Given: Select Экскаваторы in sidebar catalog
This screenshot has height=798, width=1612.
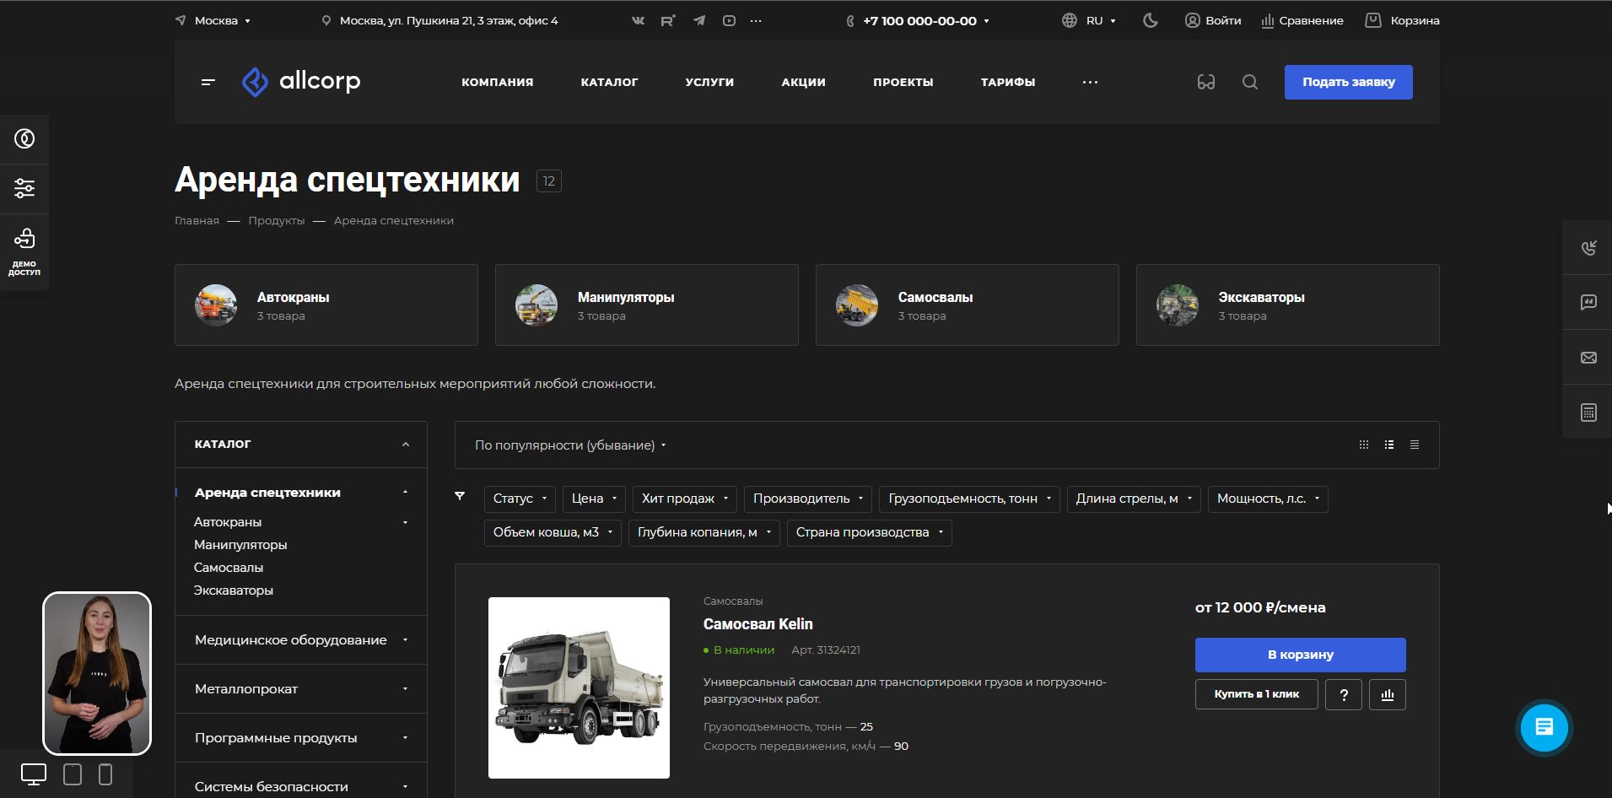Looking at the screenshot, I should 234,590.
